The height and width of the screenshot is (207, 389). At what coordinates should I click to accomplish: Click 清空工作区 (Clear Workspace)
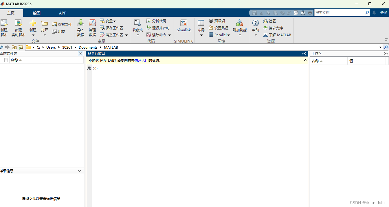click(x=112, y=35)
